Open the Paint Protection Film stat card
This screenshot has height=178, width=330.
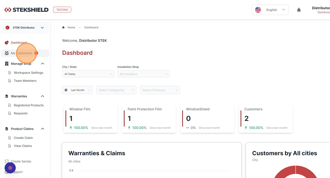click(x=149, y=119)
